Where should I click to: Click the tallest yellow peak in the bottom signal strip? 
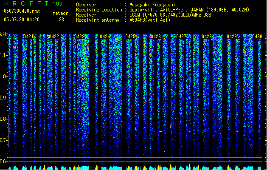tap(69, 164)
